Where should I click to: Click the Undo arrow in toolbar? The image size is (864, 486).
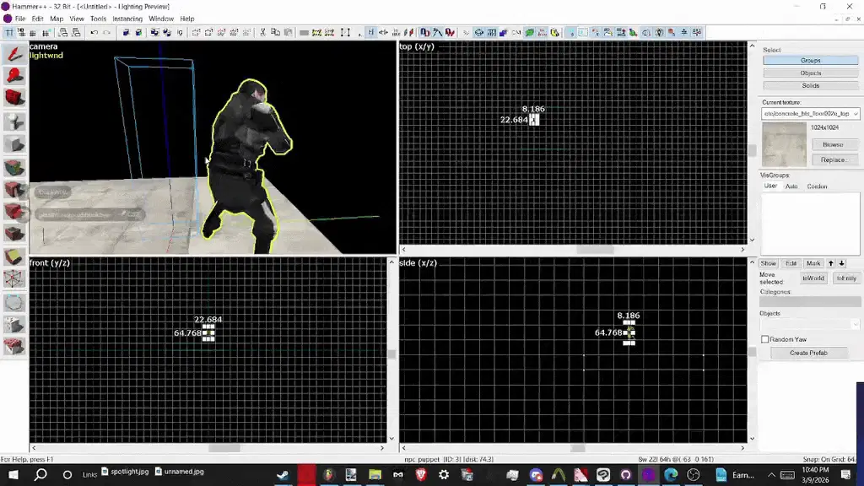94,33
